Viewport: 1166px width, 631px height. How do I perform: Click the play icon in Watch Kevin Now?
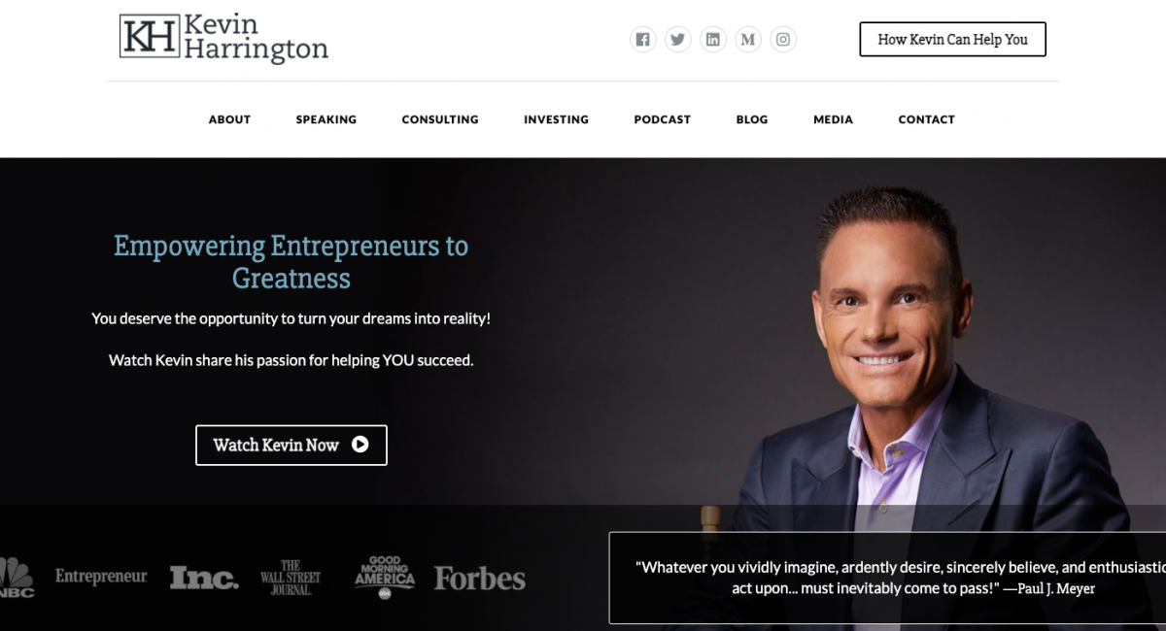[360, 445]
